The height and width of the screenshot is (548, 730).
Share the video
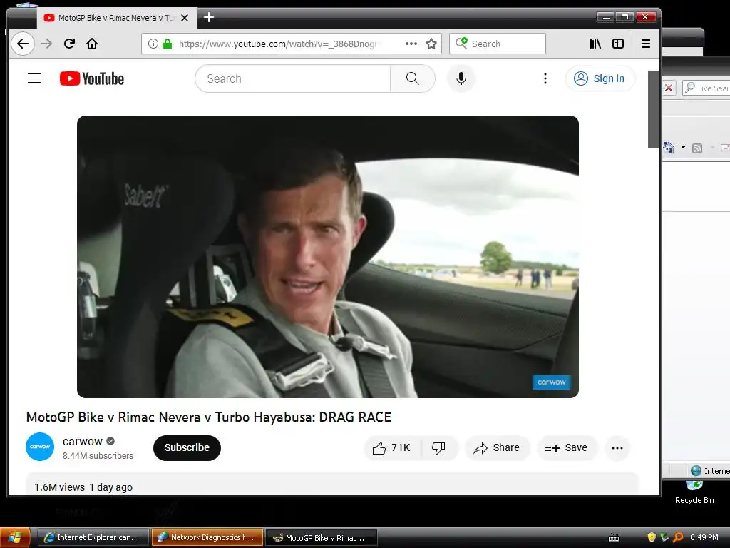tap(497, 448)
